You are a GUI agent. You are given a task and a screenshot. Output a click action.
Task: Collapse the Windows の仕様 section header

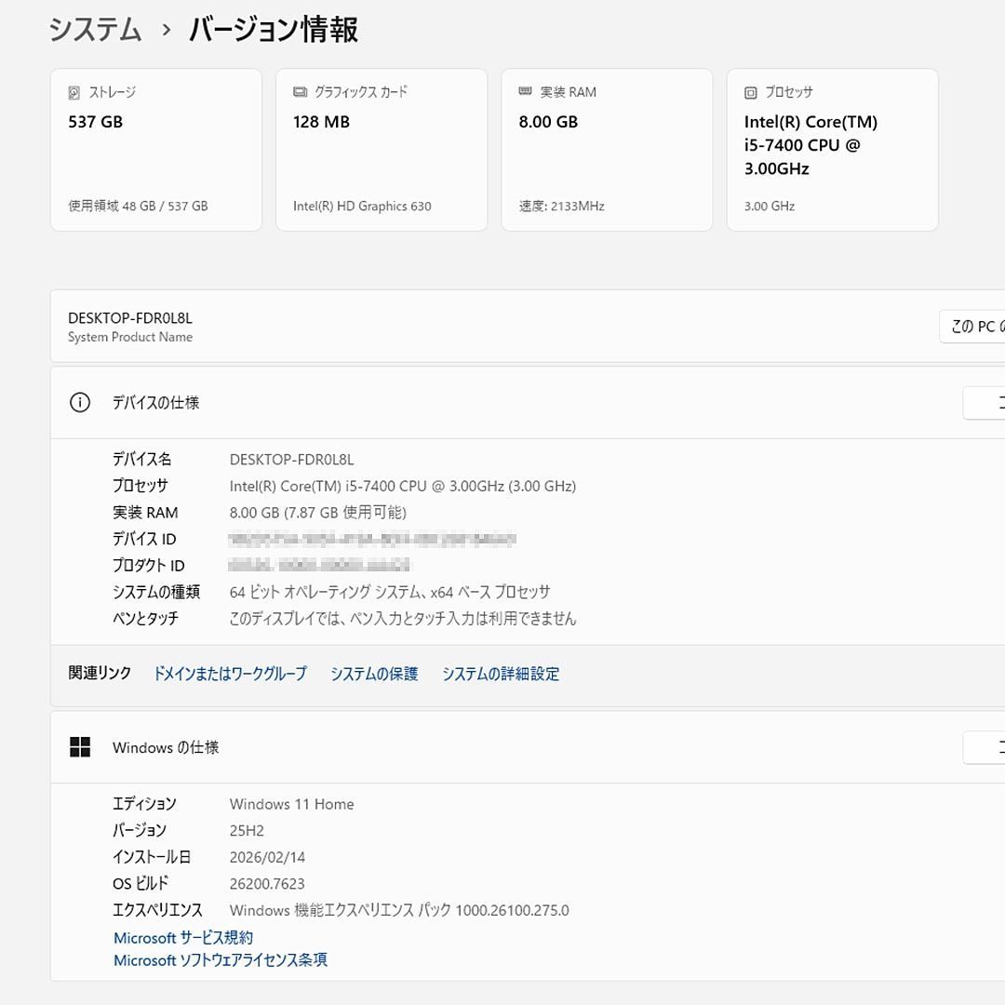[x=528, y=747]
